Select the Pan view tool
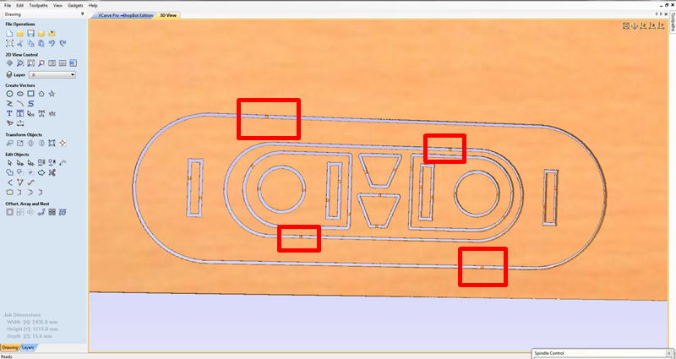 9,63
